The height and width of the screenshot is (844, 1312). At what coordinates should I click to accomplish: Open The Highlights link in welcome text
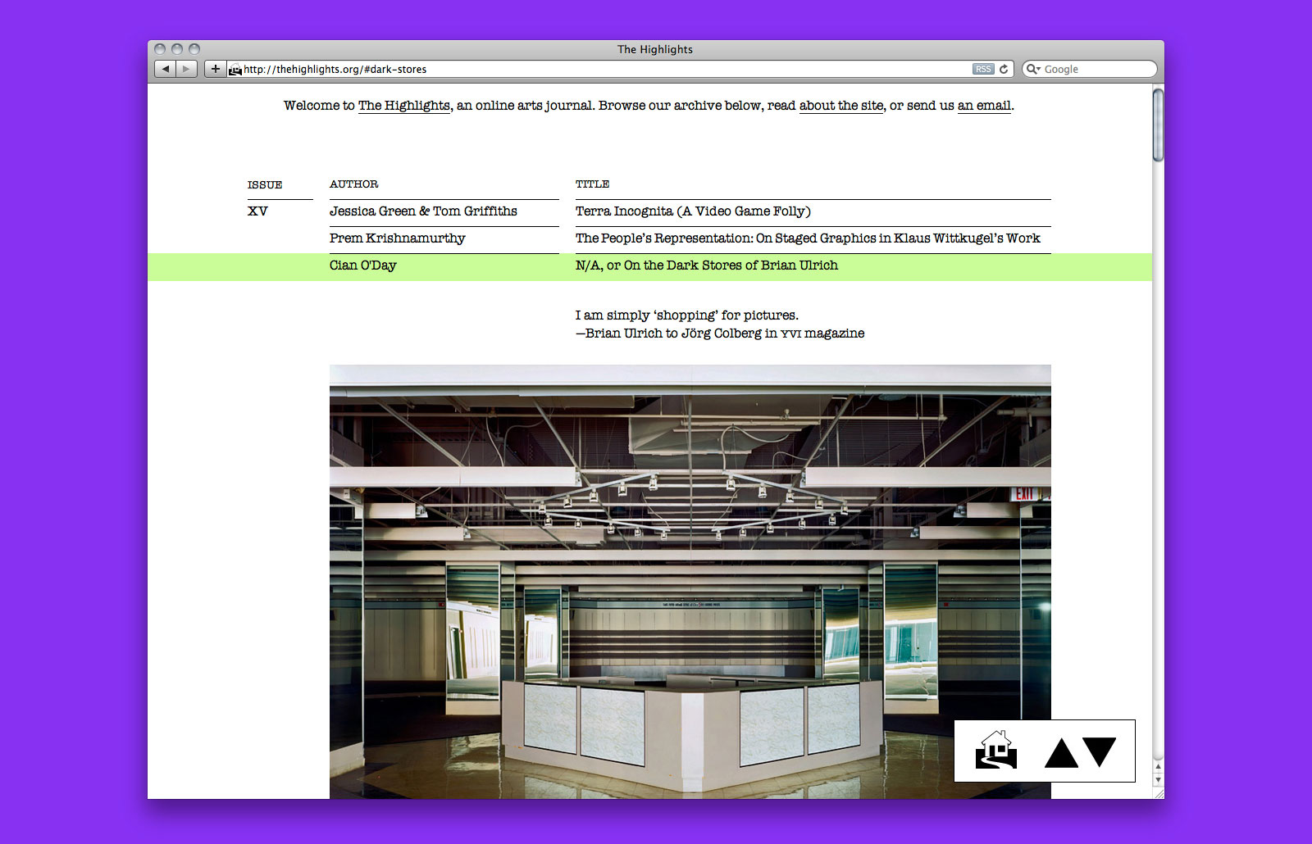coord(404,106)
